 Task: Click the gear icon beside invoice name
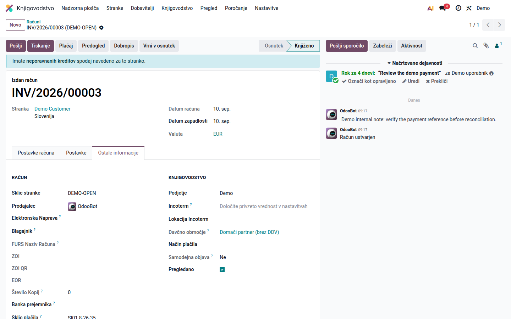coord(101,28)
